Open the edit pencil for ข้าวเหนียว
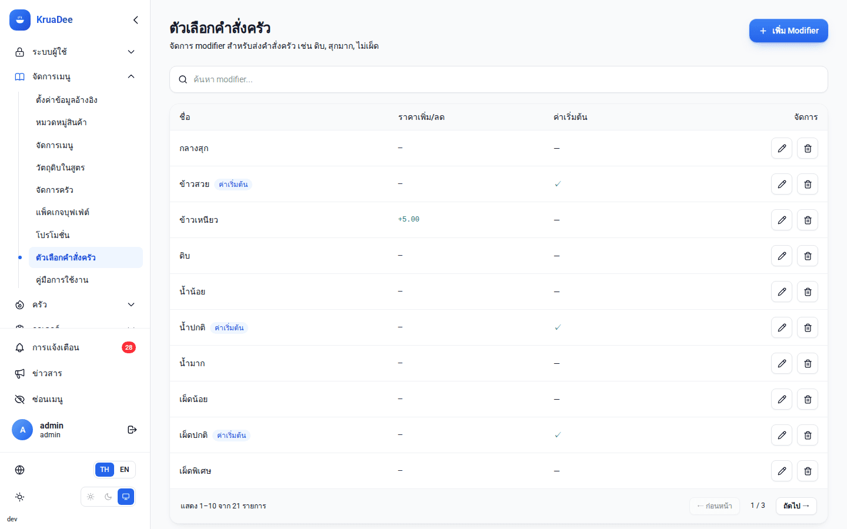Screen dimensions: 847x529 782,220
